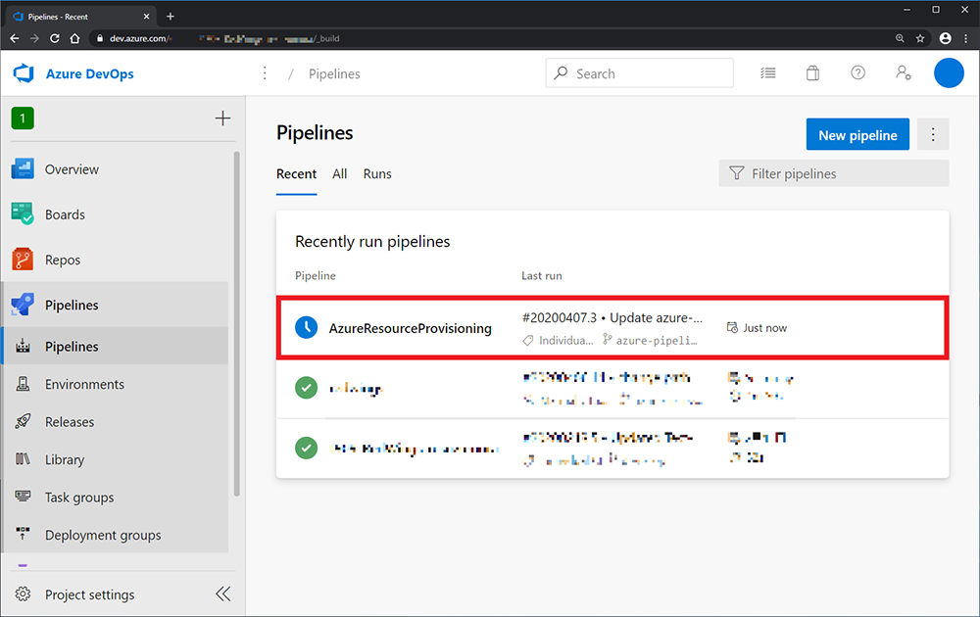Image resolution: width=980 pixels, height=617 pixels.
Task: Click the browser home icon
Action: click(x=74, y=38)
